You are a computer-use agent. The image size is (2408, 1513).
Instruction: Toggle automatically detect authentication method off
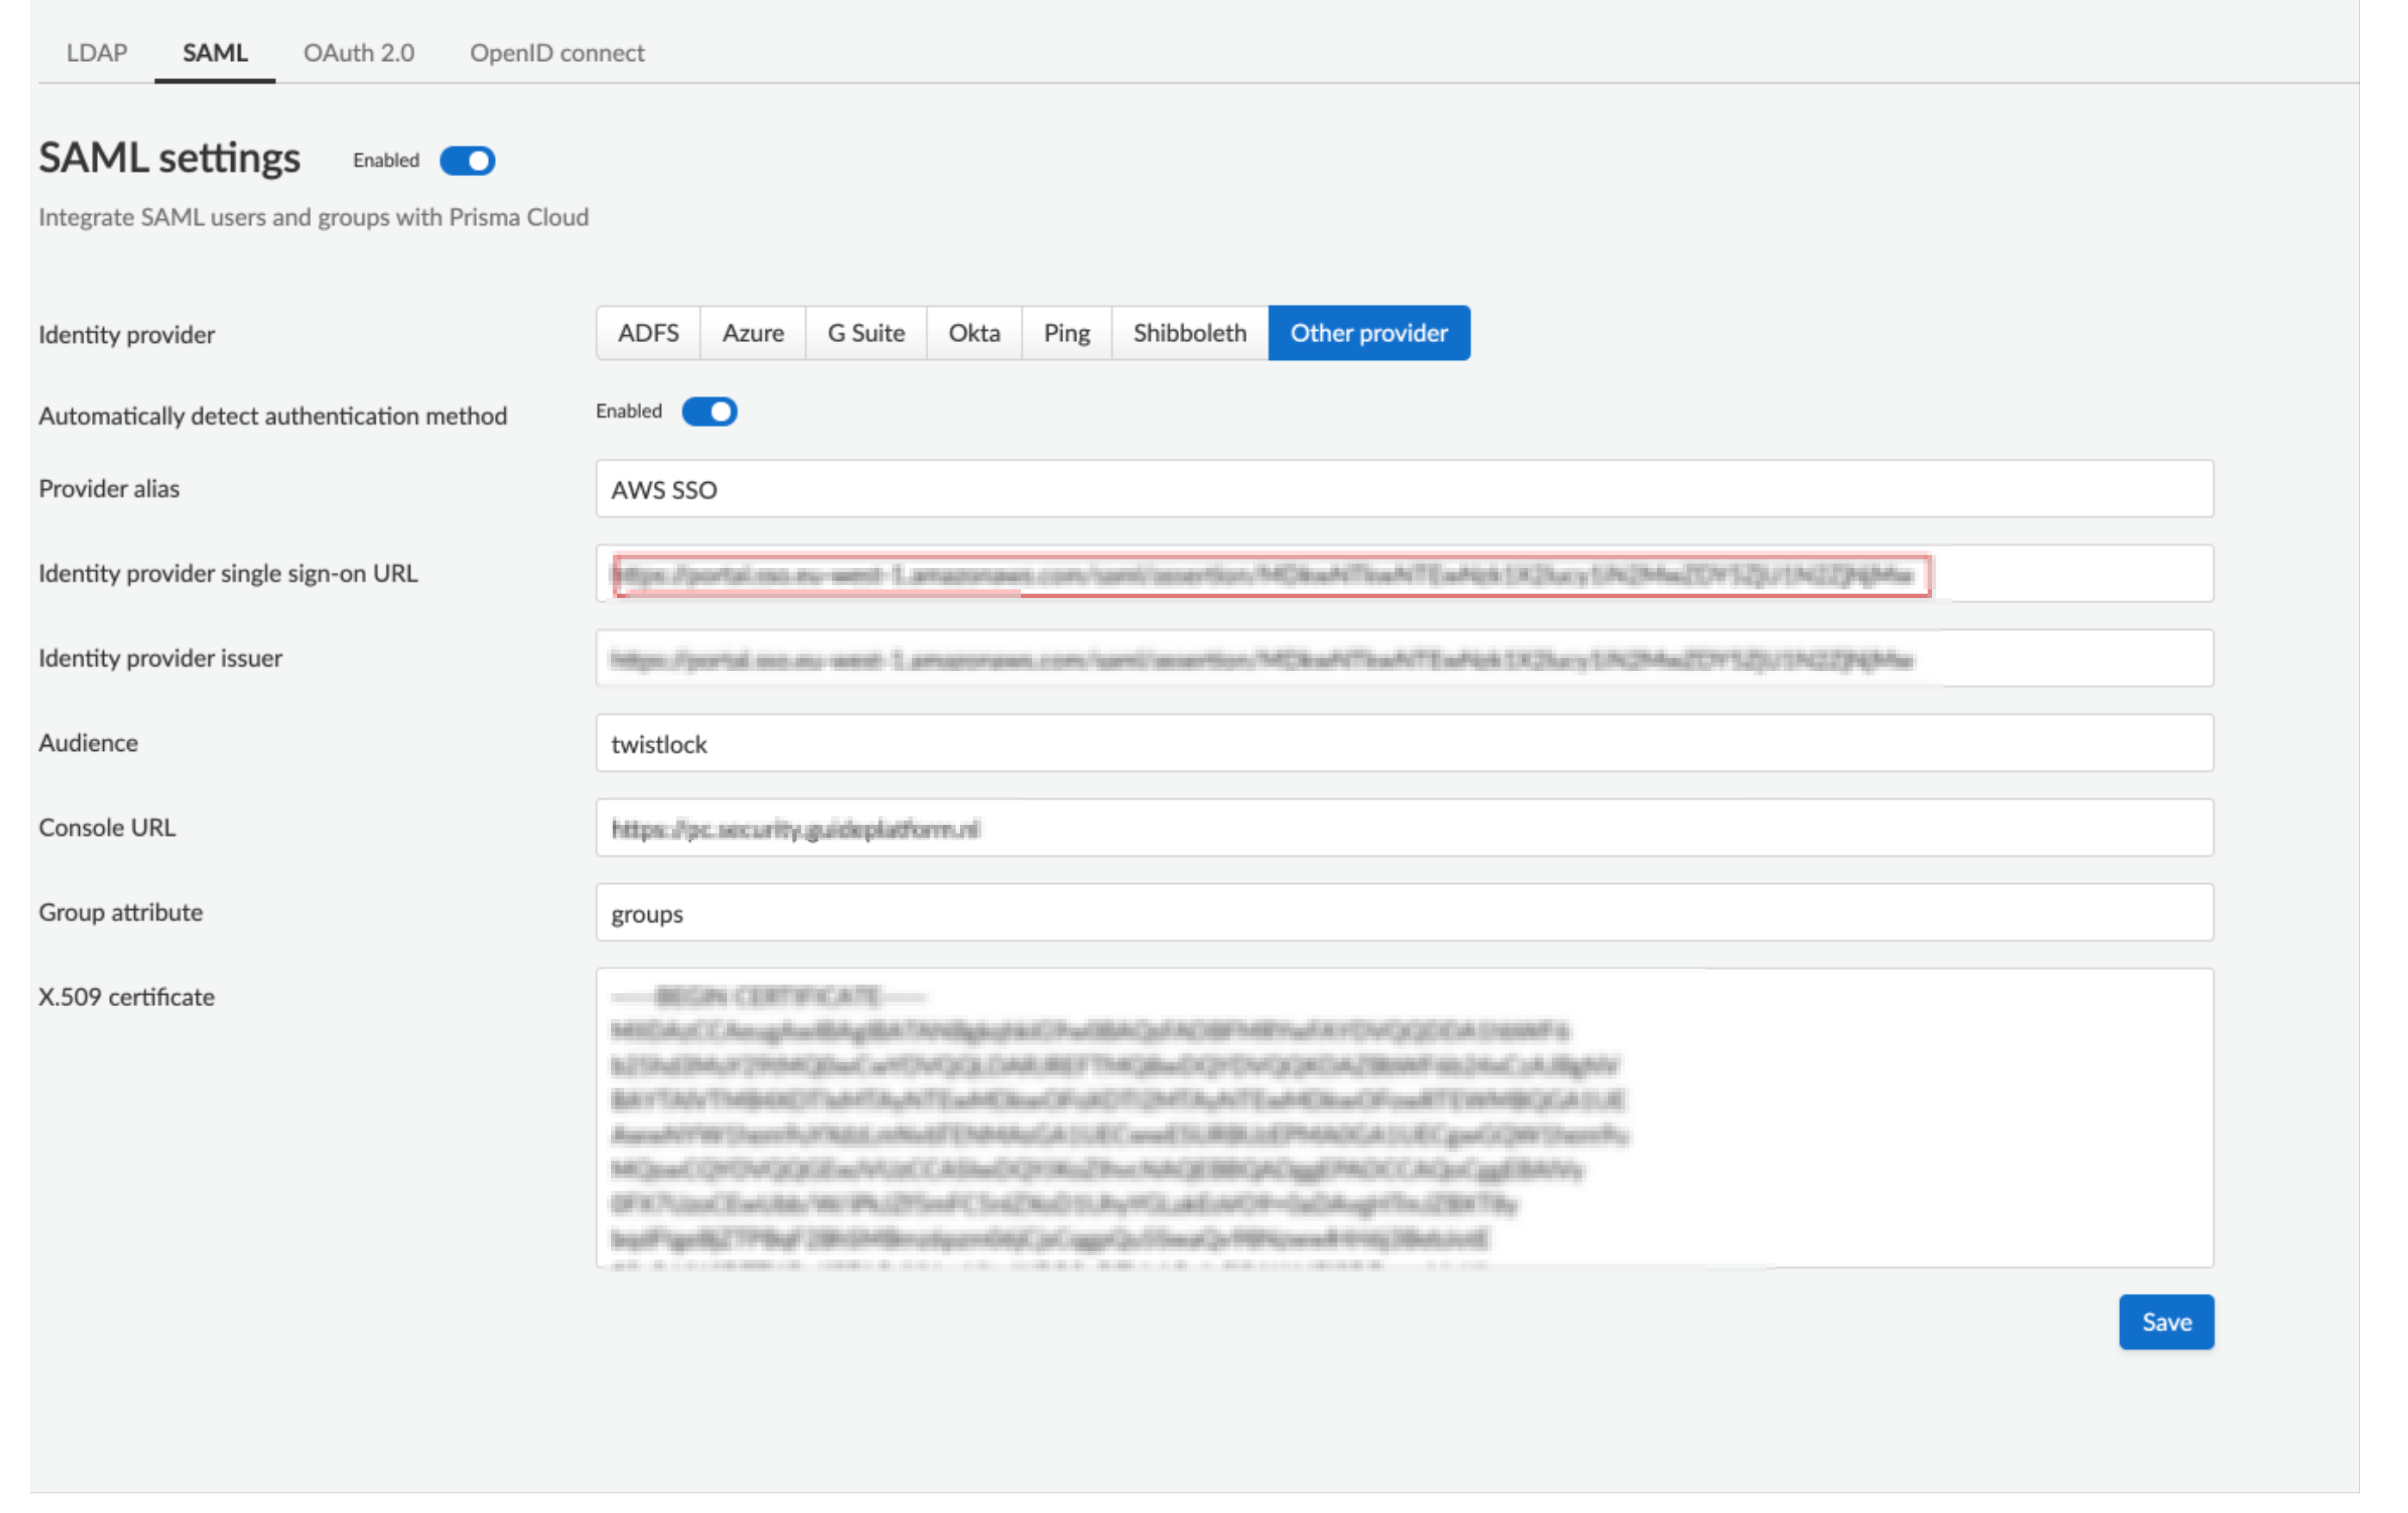pos(709,411)
